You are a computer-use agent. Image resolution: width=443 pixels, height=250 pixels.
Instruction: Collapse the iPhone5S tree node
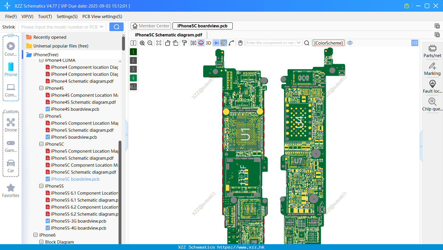pos(41,186)
